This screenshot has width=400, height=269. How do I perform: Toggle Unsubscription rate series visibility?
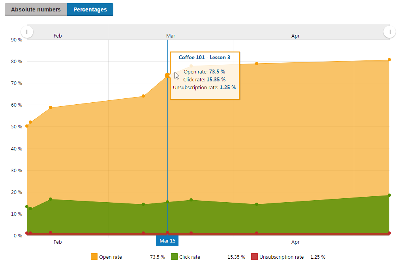point(281,257)
